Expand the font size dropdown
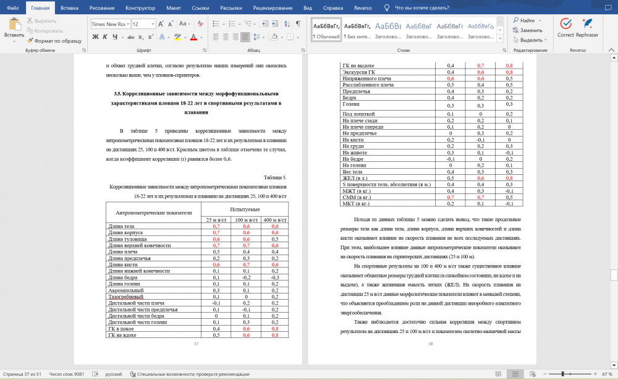The width and height of the screenshot is (618, 380). [x=153, y=23]
